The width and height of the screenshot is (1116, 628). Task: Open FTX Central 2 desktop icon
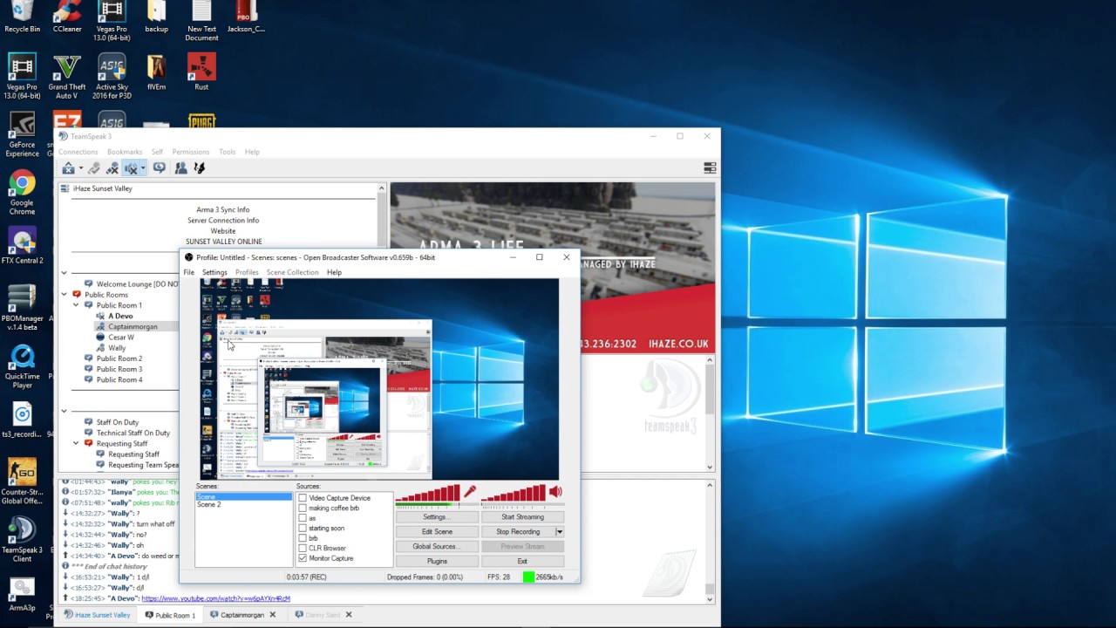tap(22, 246)
